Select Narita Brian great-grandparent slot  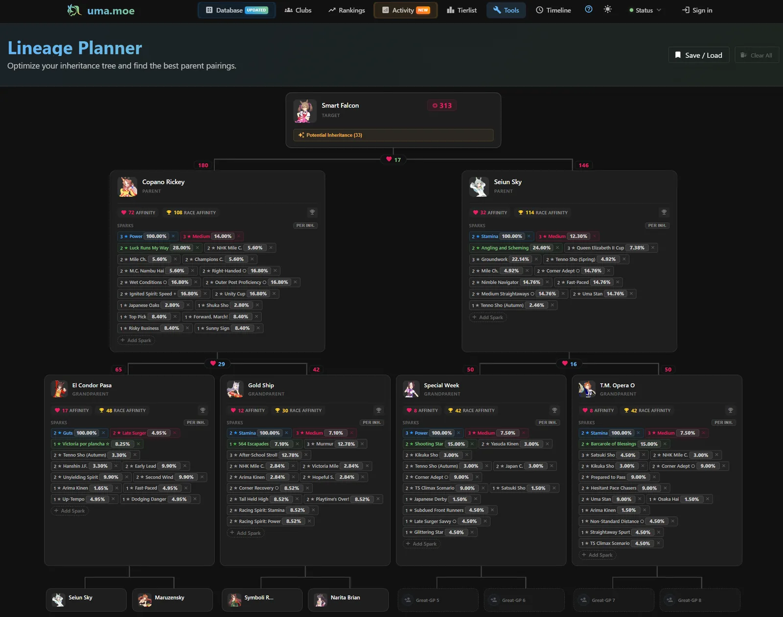point(348,600)
